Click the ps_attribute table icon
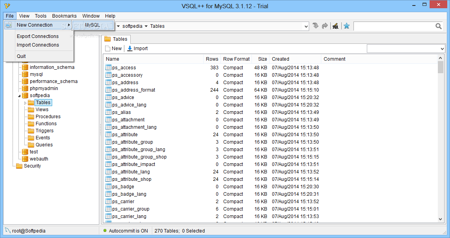The image size is (450, 238). coord(108,134)
